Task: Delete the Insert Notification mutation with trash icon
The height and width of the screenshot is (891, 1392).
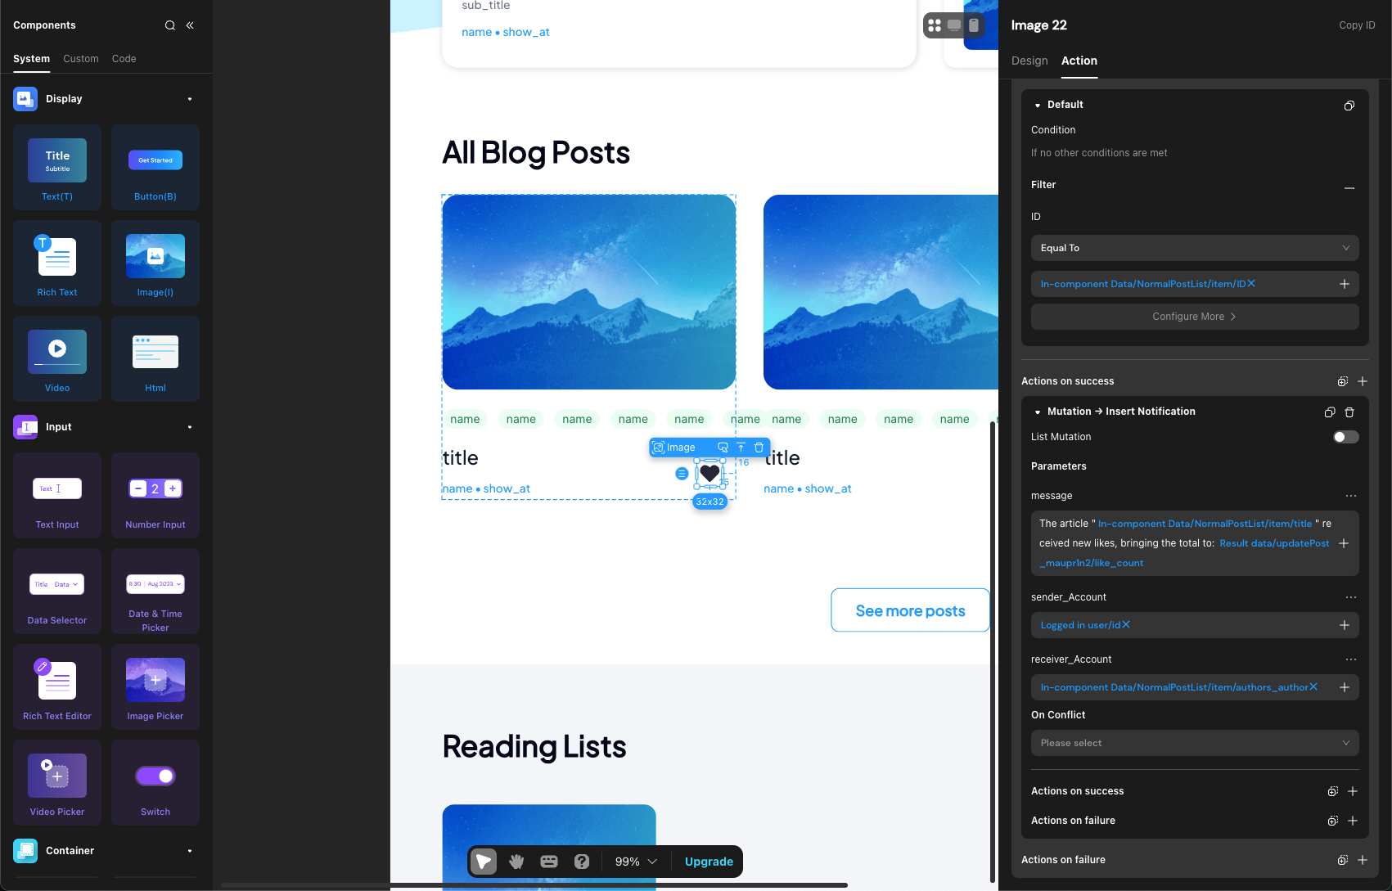Action: pos(1349,412)
